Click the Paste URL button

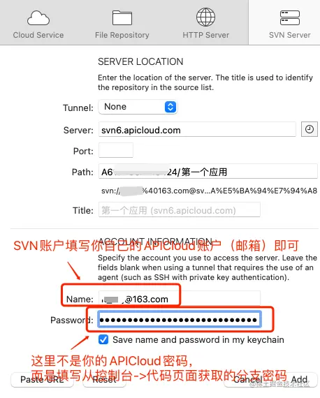pyautogui.click(x=42, y=380)
